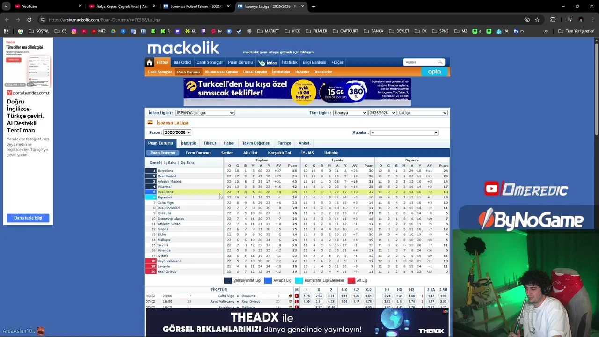
Task: Click the media control icon in Chrome toolbar
Action: point(570,20)
